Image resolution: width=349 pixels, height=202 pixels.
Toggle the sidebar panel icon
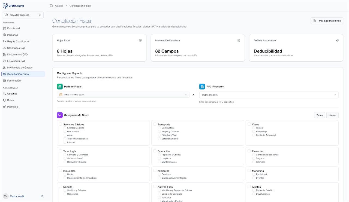coord(51,6)
